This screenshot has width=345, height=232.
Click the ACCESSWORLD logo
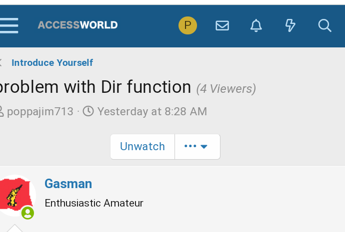77,25
